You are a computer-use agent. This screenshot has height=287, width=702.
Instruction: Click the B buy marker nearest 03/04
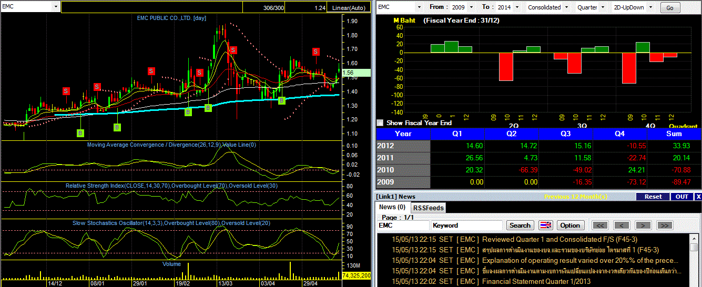[281, 100]
